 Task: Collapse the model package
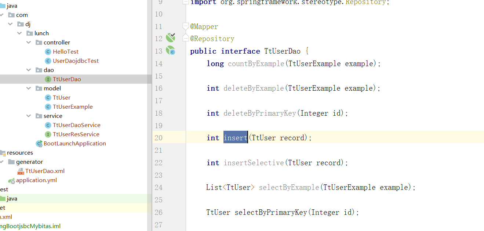pos(29,89)
